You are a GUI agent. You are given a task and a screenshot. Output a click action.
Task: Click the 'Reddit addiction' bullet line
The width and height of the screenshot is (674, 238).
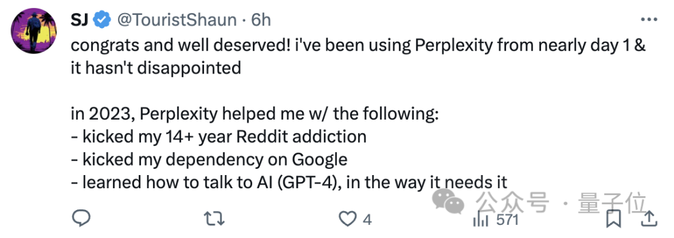[x=218, y=137]
